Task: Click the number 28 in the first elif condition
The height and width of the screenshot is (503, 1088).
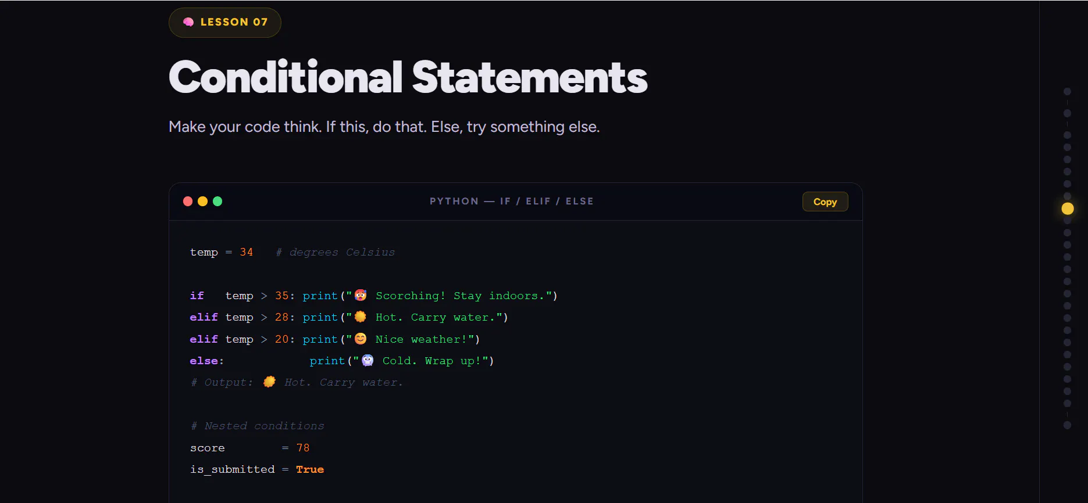Action: [x=281, y=317]
